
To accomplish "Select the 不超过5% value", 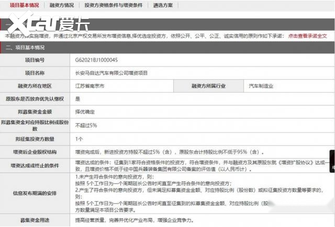I will pos(86,125).
